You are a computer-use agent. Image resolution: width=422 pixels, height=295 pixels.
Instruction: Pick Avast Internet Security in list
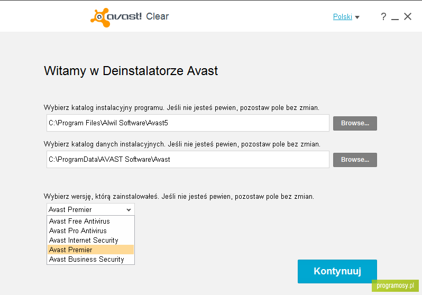click(90, 240)
